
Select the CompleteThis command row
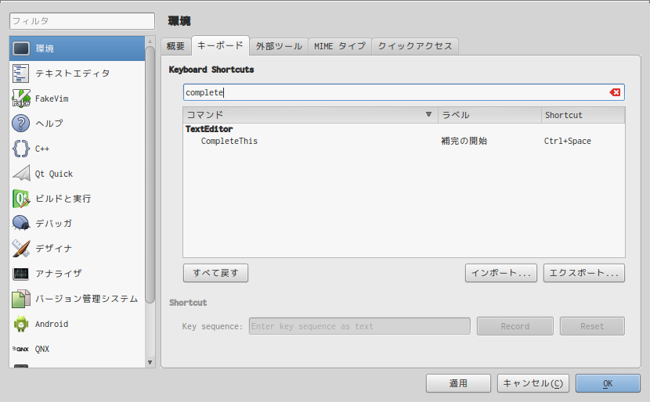229,142
